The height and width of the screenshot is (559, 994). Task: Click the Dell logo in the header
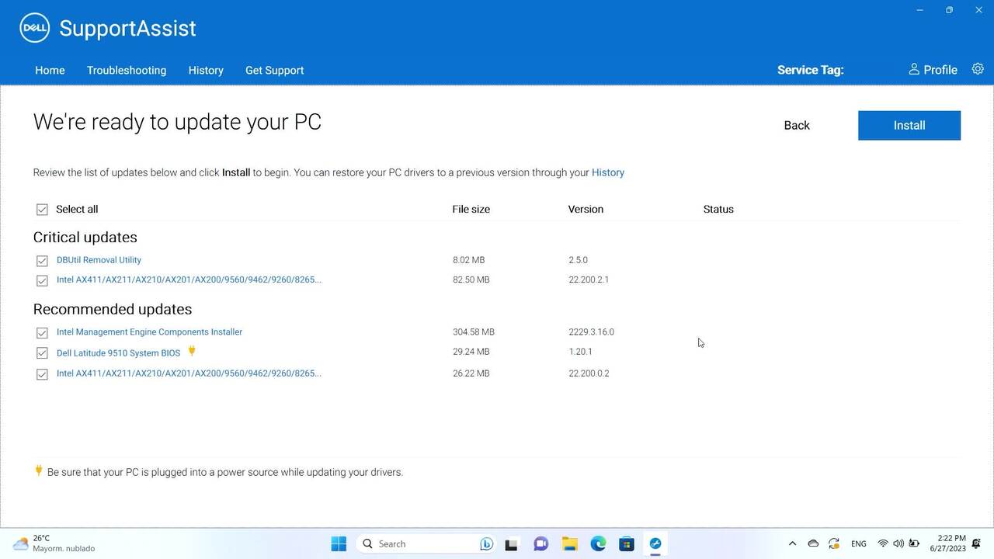pos(34,28)
